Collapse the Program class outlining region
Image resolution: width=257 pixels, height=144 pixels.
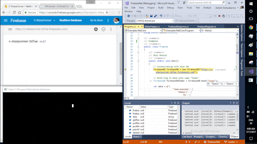click(x=138, y=47)
